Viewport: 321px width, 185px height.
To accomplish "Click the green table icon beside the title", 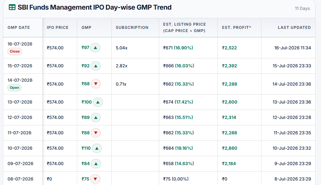I will click(x=12, y=7).
